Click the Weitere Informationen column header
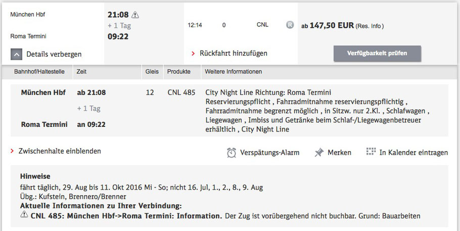 pyautogui.click(x=233, y=72)
